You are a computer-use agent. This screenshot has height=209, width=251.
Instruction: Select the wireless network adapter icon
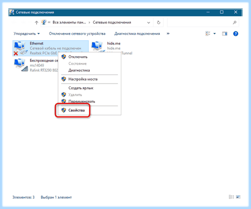tap(20, 65)
